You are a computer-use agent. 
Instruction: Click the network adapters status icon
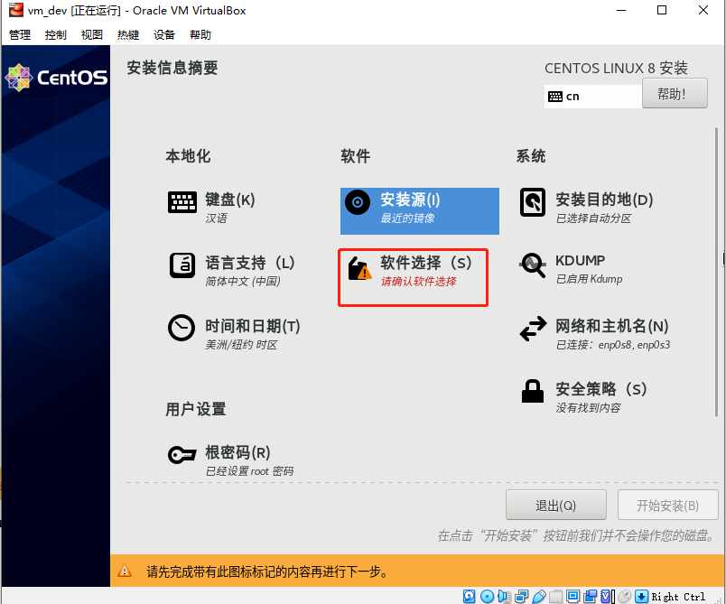click(x=521, y=596)
